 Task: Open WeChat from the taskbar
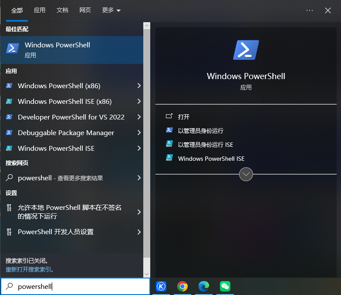coord(225,286)
